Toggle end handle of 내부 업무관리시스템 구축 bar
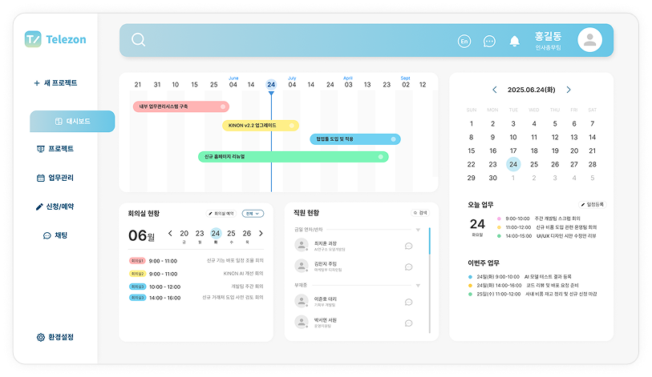 224,106
